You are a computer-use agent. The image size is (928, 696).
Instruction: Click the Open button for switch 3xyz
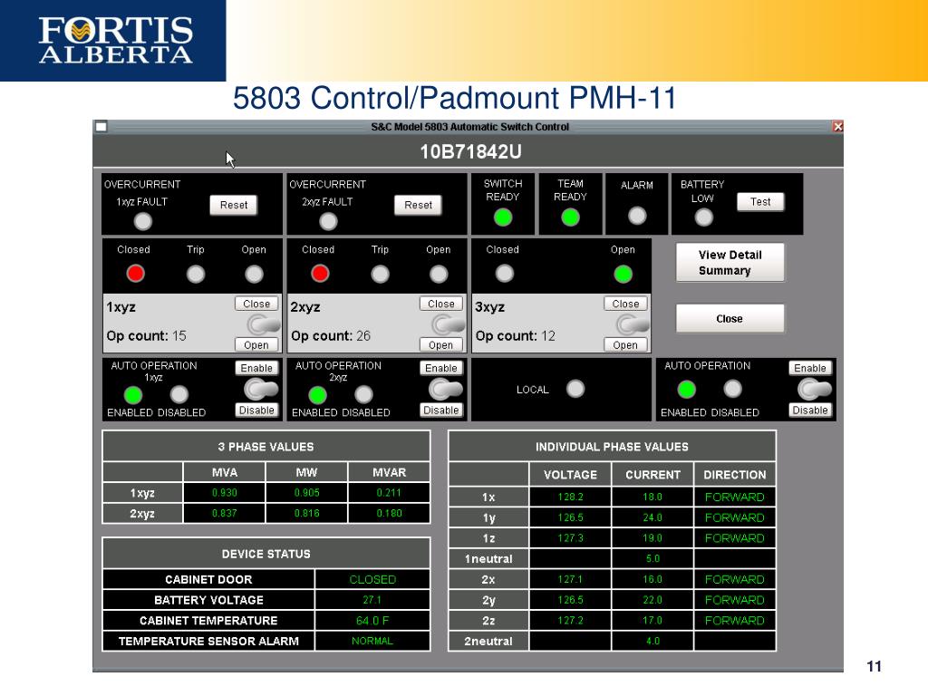click(625, 345)
